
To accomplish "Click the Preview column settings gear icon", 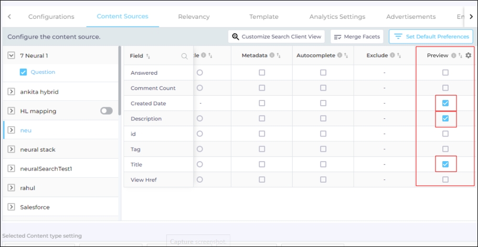I will click(x=469, y=55).
